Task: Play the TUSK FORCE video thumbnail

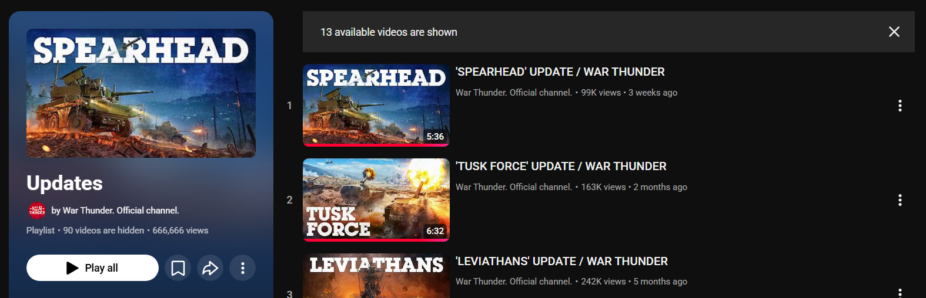Action: pos(376,200)
